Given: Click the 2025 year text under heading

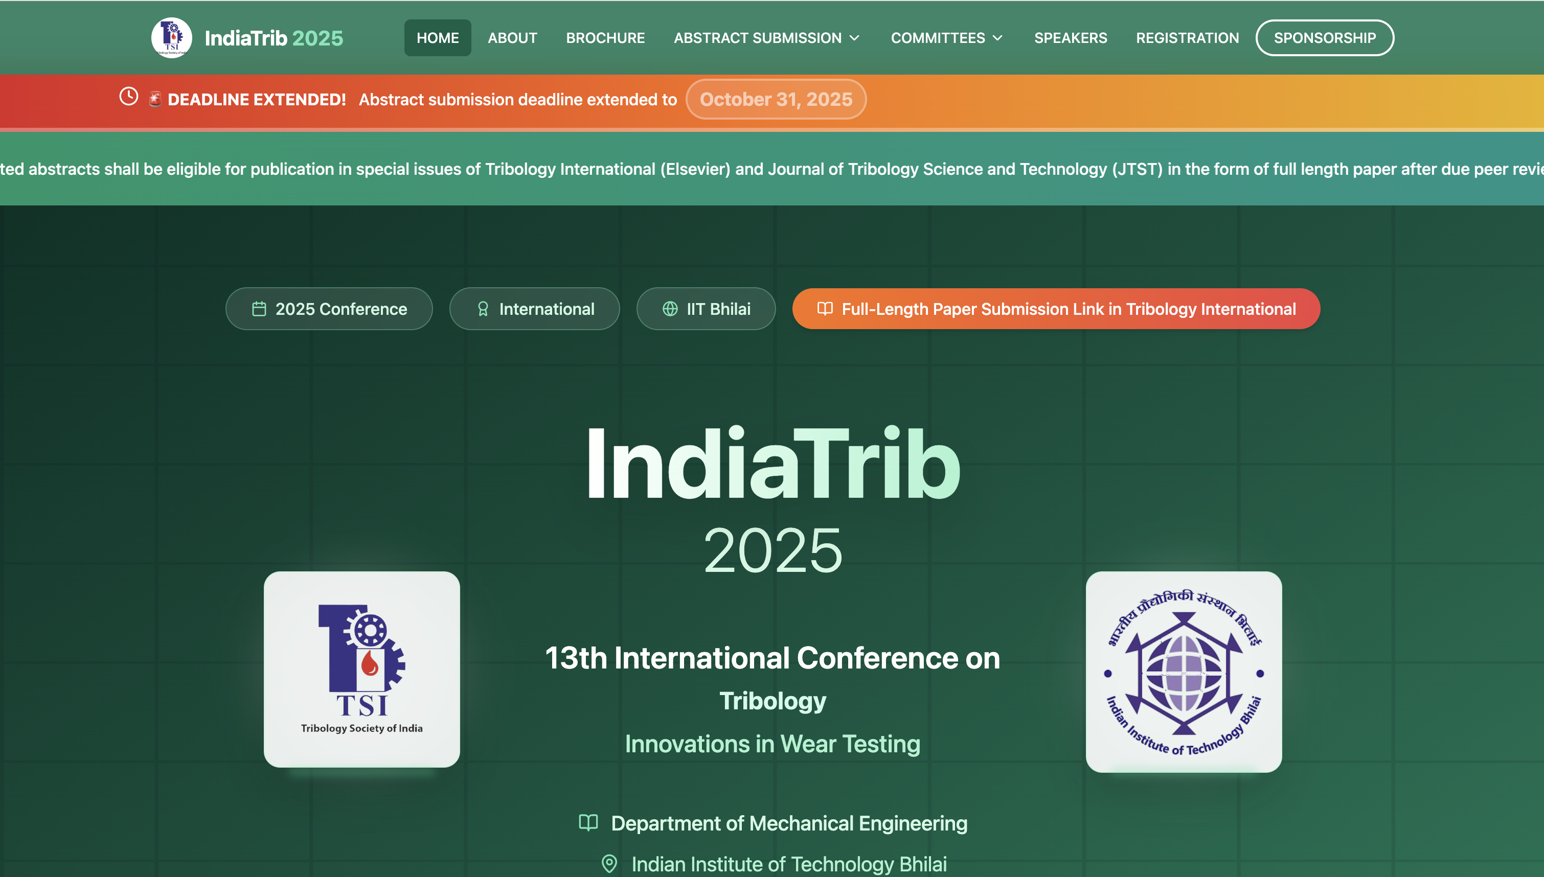Looking at the screenshot, I should (773, 550).
